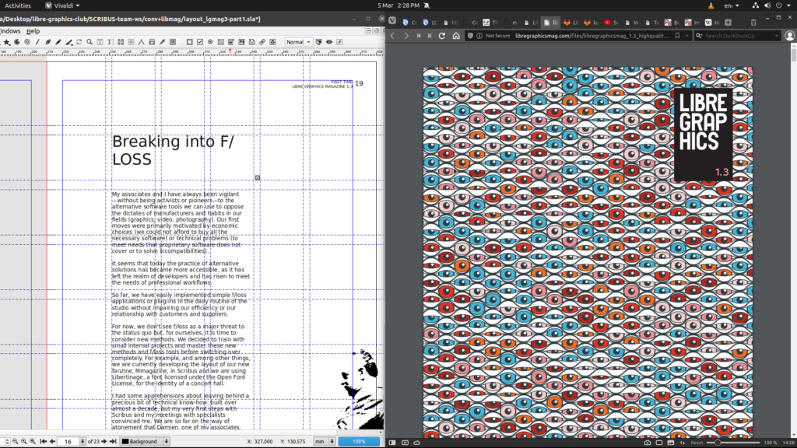Open bookmark dropdown arrow in Vivaldi address bar

(686, 36)
